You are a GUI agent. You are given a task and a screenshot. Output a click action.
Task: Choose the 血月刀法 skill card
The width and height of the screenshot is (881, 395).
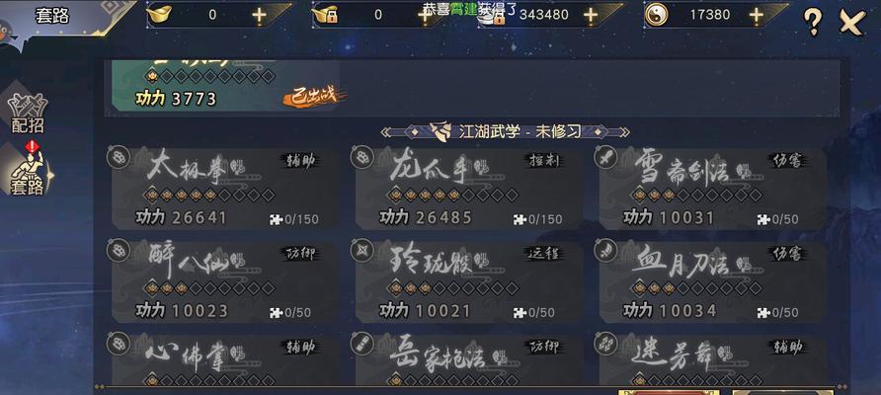point(713,280)
